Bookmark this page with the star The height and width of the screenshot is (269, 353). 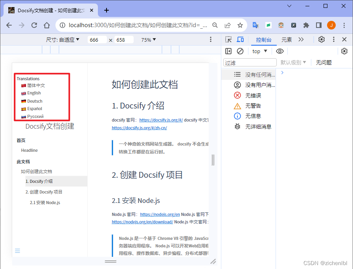point(240,25)
